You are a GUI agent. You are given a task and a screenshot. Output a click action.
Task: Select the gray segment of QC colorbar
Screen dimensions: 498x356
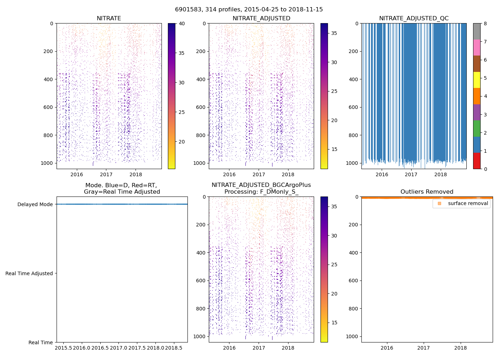tap(477, 31)
